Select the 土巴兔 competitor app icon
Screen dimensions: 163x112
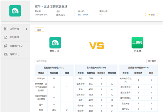point(137,43)
